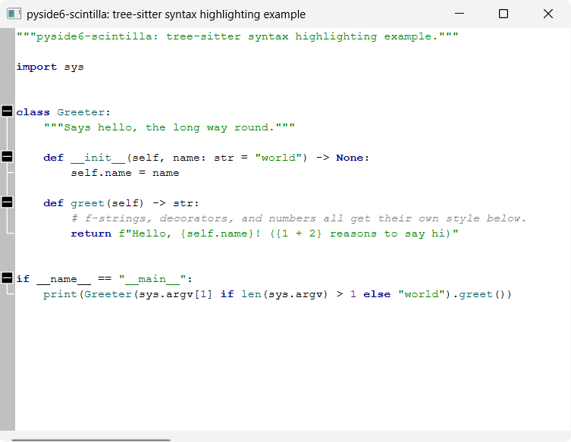571x442 pixels.
Task: Collapse the class Greeter fold marker
Action: tap(7, 111)
